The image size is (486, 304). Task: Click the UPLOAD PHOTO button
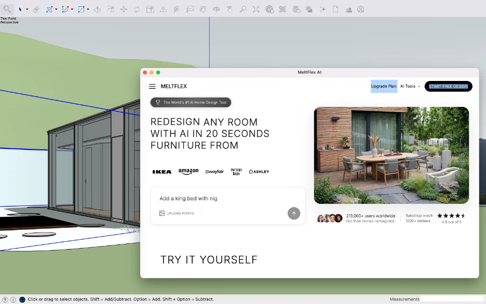177,213
